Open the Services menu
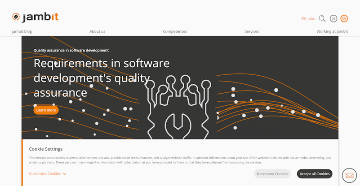The width and height of the screenshot is (360, 186). (x=252, y=31)
